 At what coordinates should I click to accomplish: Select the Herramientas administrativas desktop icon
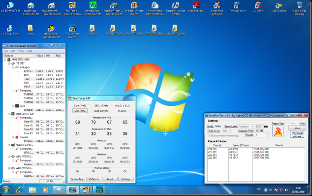155,9
